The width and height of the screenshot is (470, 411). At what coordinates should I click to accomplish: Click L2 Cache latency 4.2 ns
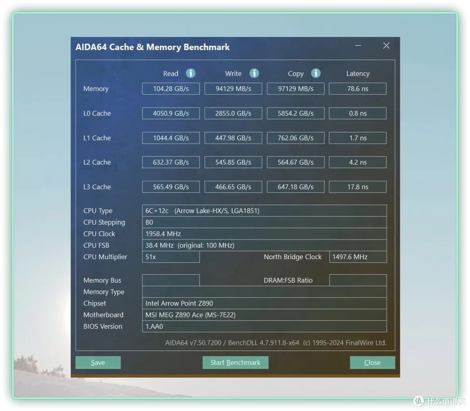click(x=358, y=162)
